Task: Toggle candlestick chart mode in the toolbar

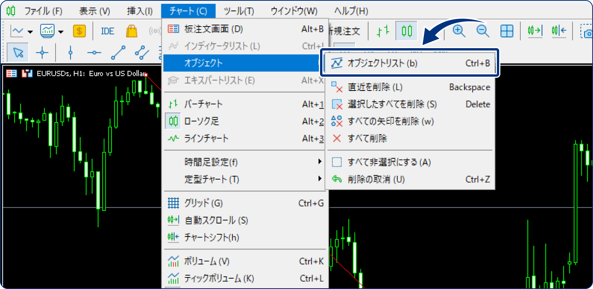Action: click(x=407, y=31)
